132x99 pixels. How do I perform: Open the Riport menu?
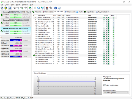[18, 5]
